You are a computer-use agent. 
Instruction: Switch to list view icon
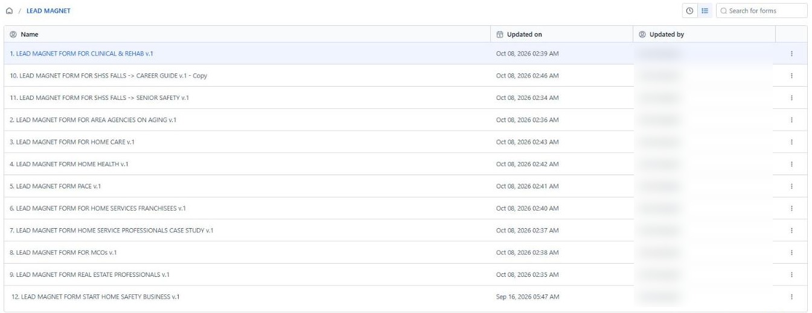(x=705, y=11)
